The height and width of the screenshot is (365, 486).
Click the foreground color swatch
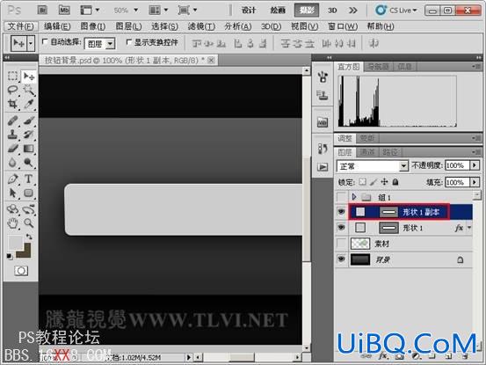(x=15, y=242)
